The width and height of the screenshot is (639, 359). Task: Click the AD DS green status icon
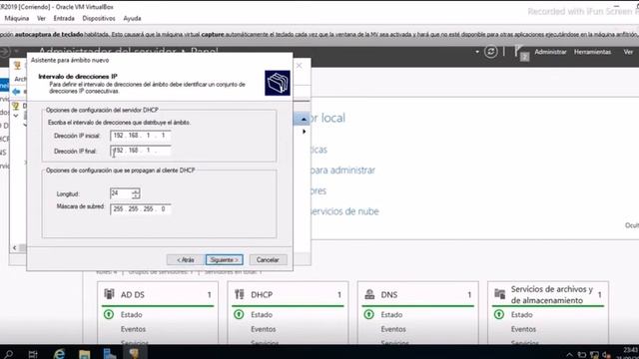pyautogui.click(x=109, y=314)
